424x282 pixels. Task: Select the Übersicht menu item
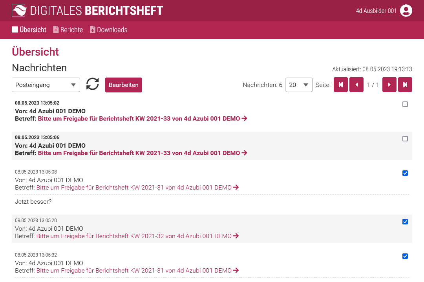click(29, 30)
